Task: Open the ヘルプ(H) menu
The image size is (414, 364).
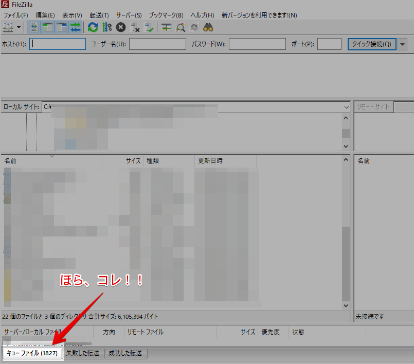Action: pos(203,15)
